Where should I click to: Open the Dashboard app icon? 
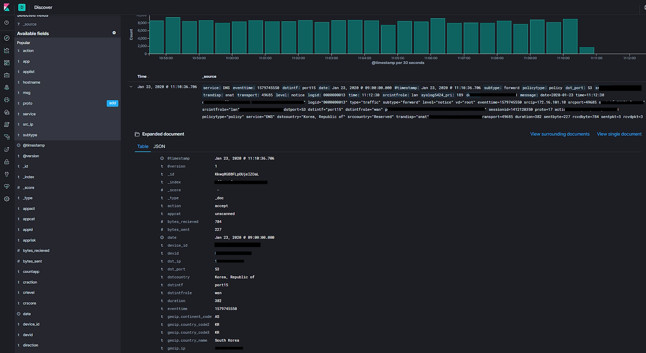[x=6, y=63]
